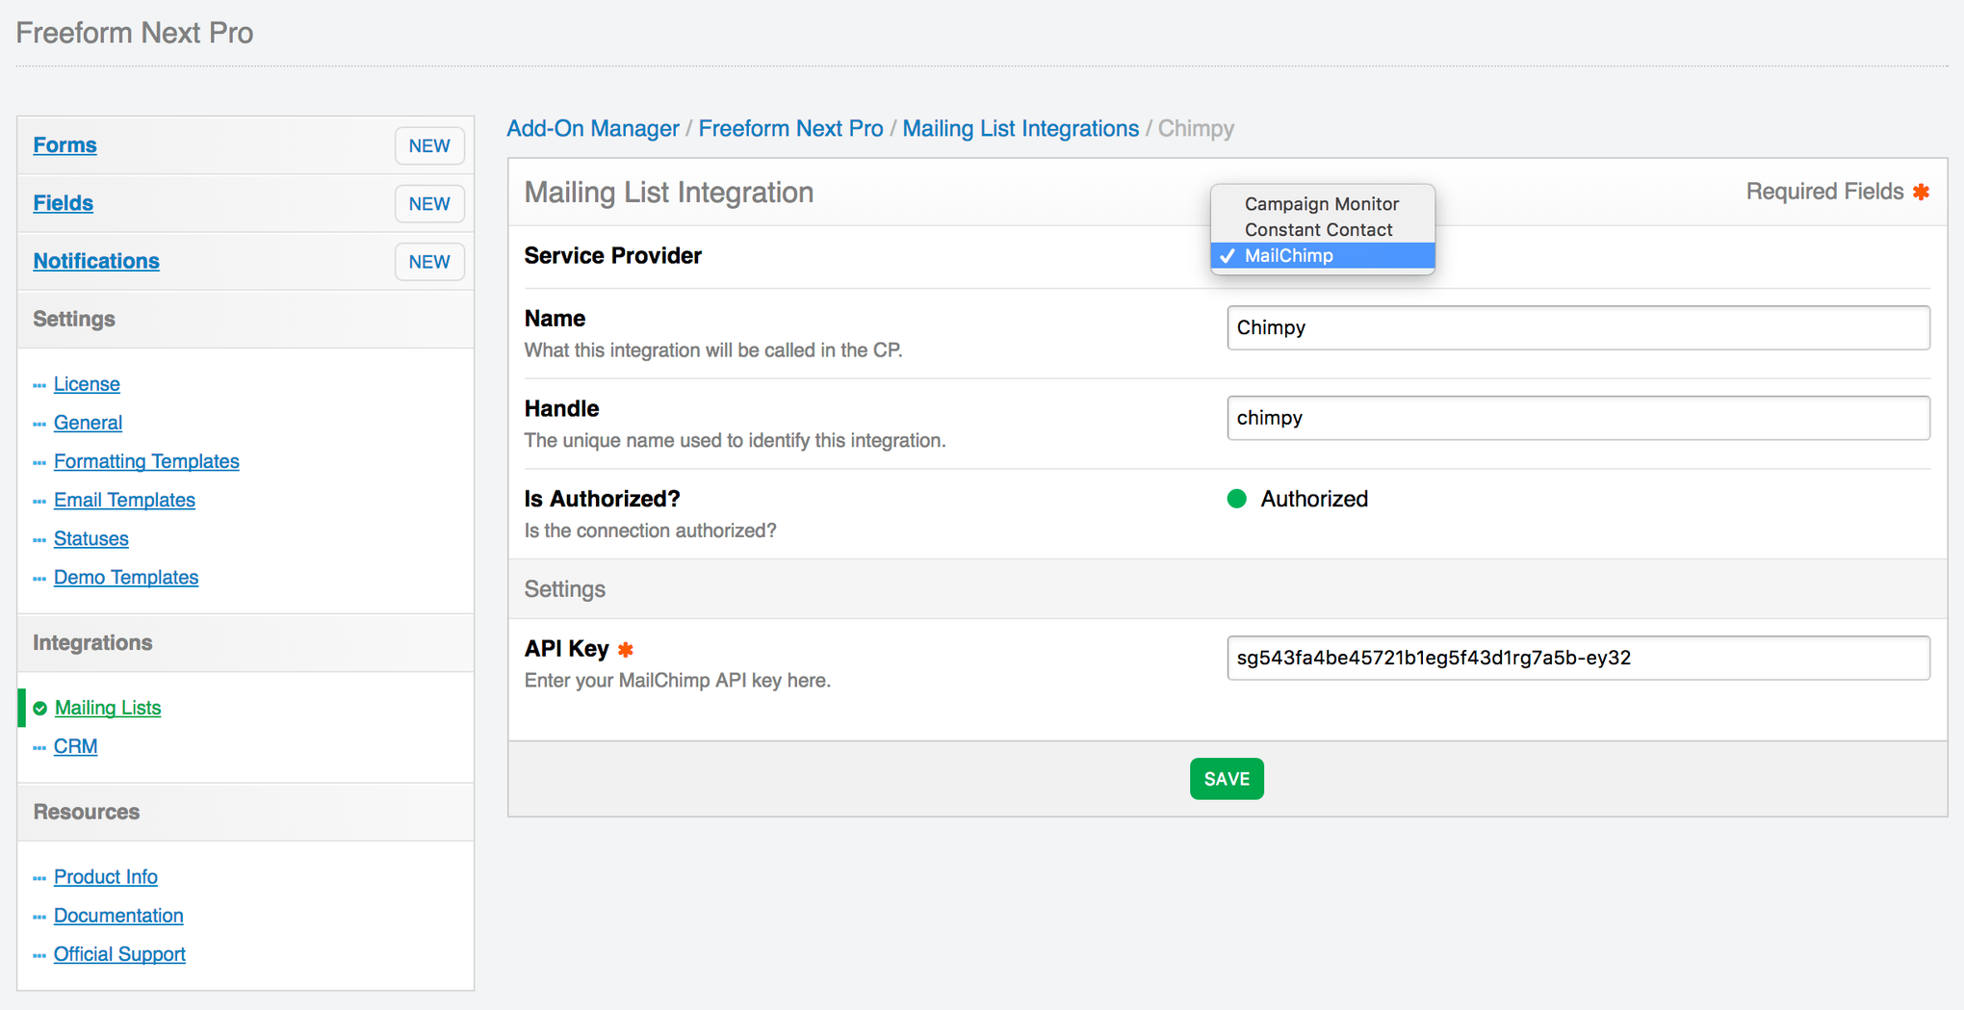Click NEW button next to Notifications

[x=429, y=262]
